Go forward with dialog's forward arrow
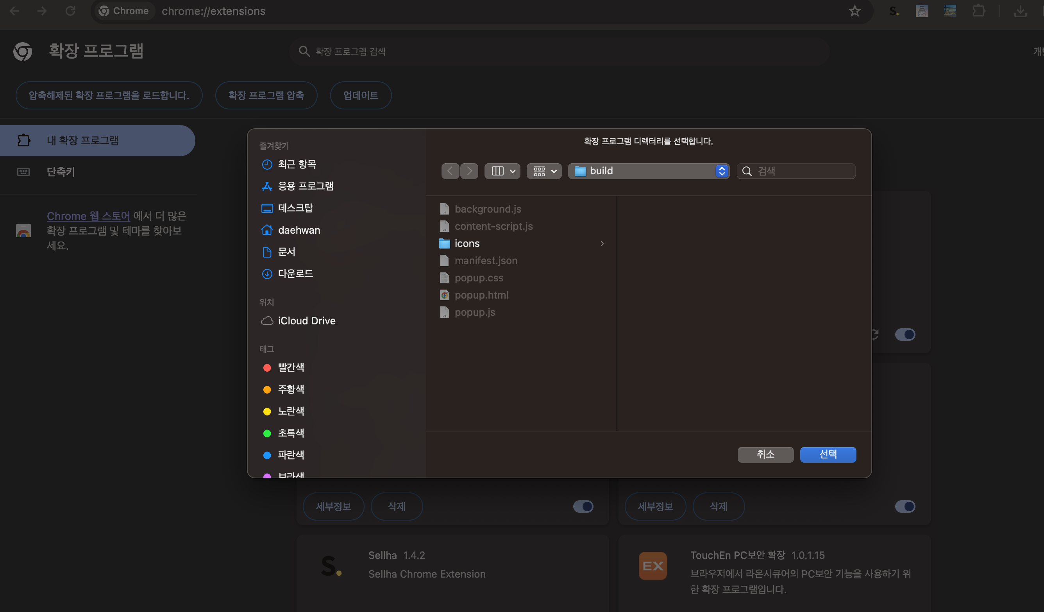The image size is (1044, 612). click(469, 171)
